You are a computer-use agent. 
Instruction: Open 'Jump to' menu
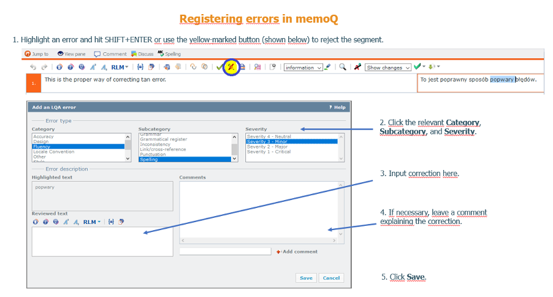pos(36,53)
